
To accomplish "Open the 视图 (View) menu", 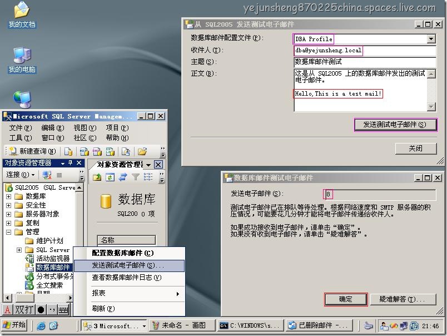I will click(85, 128).
